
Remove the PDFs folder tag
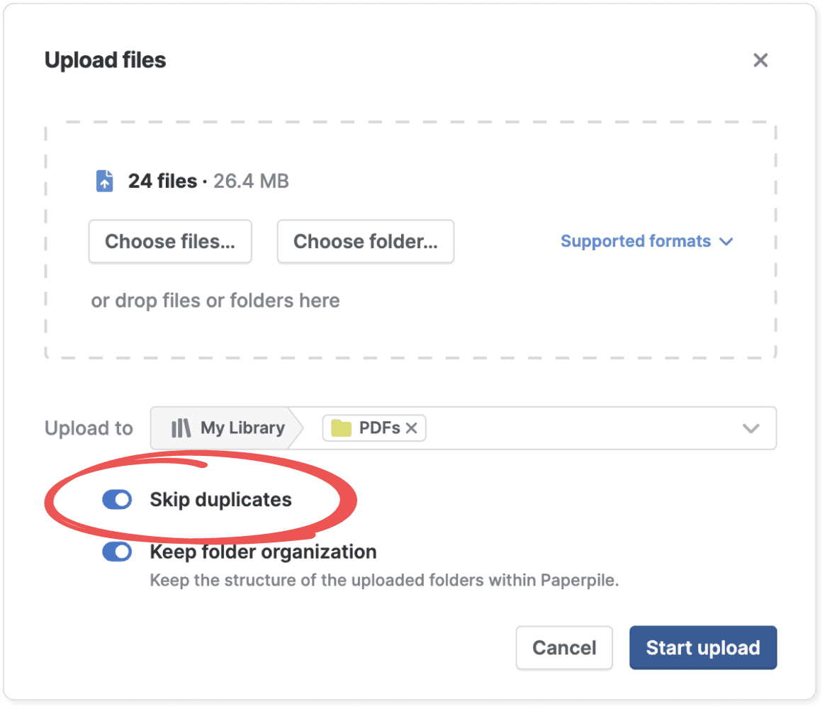pos(411,428)
